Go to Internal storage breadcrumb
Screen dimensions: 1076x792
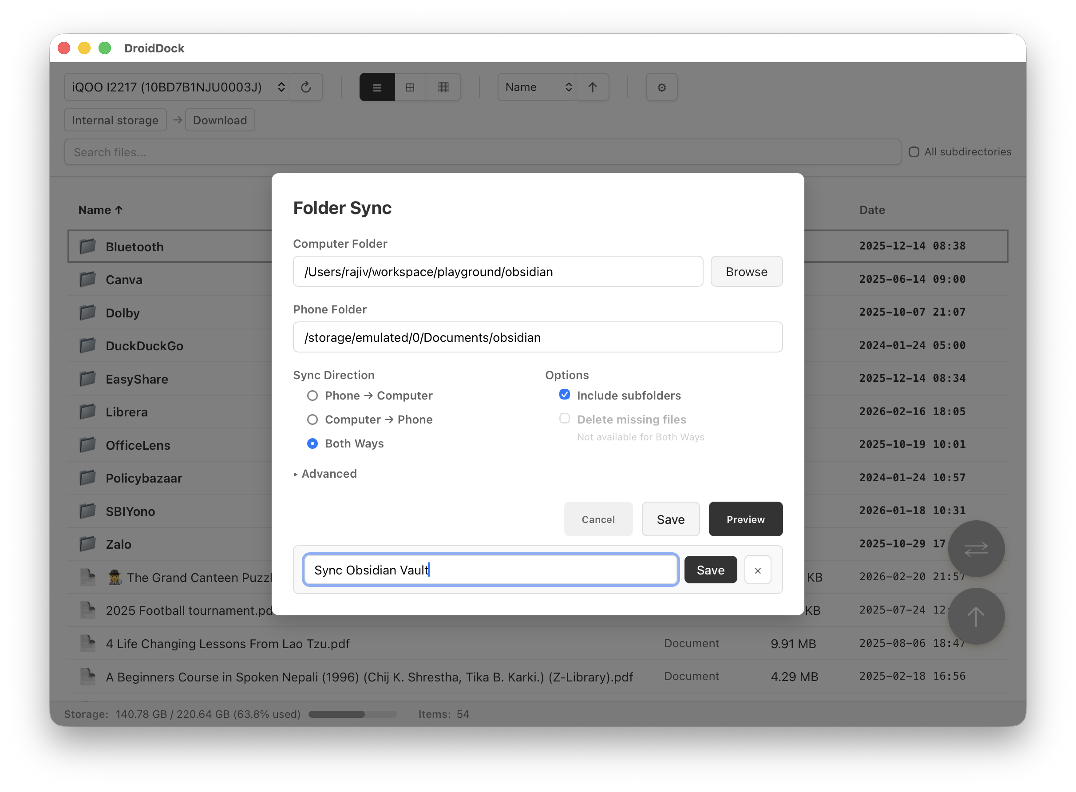pyautogui.click(x=115, y=120)
